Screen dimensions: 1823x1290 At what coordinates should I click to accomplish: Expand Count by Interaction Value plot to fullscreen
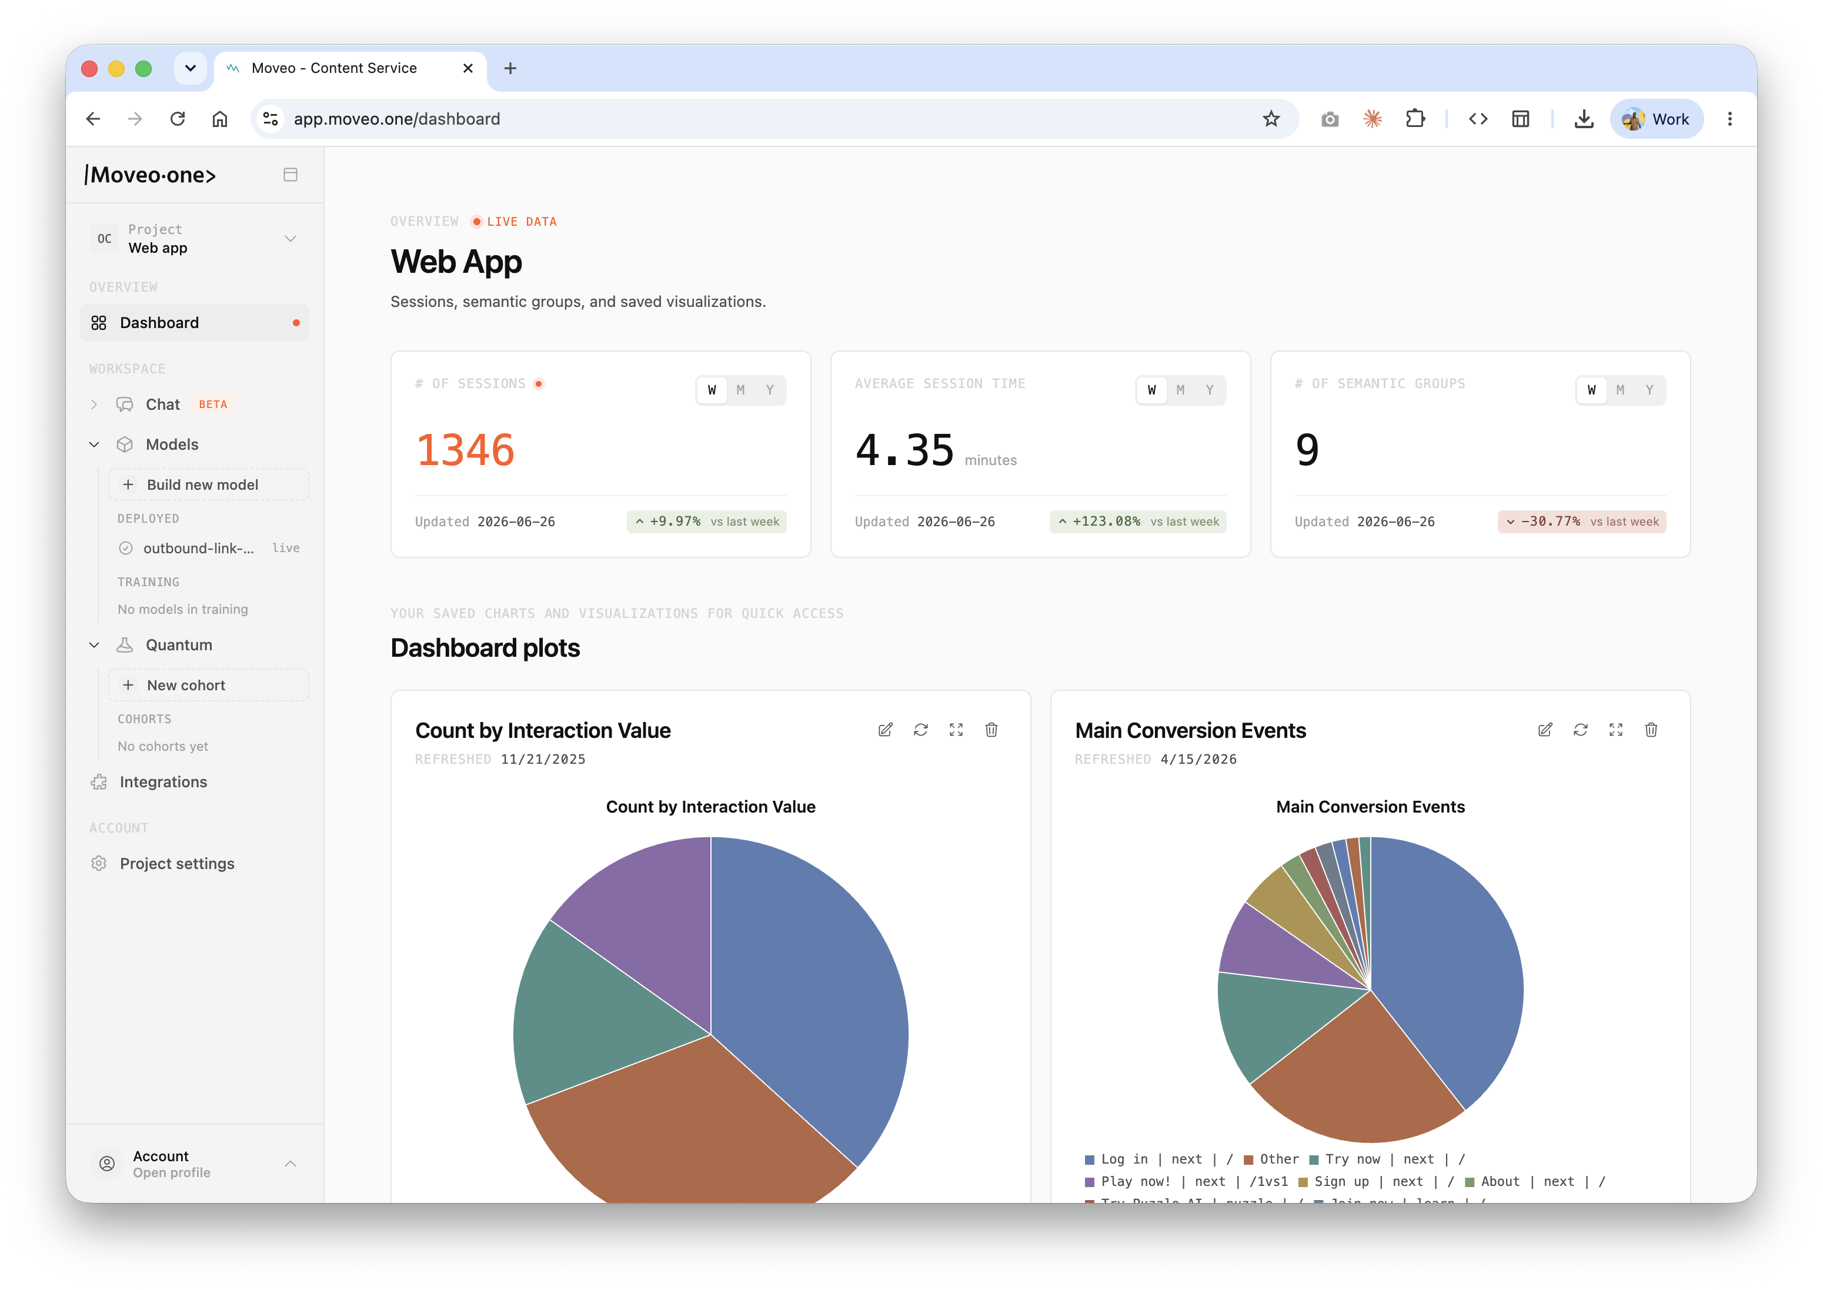pos(956,730)
